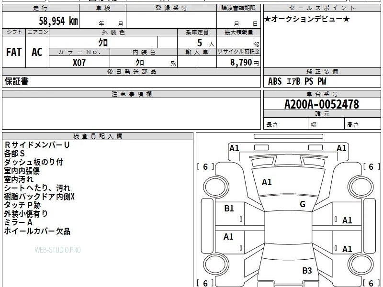Select the カラーNo. header
The width and height of the screenshot is (383, 287).
pos(79,52)
